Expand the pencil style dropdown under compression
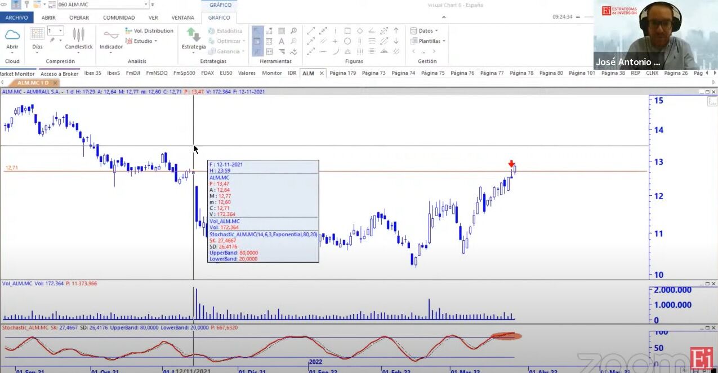Screen dimensions: 718x373 60,41
